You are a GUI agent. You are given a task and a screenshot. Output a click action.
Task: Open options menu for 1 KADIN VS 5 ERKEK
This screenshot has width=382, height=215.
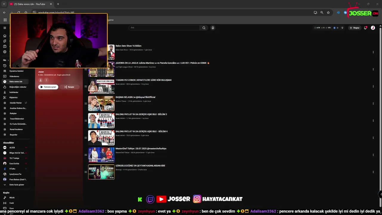[373, 87]
